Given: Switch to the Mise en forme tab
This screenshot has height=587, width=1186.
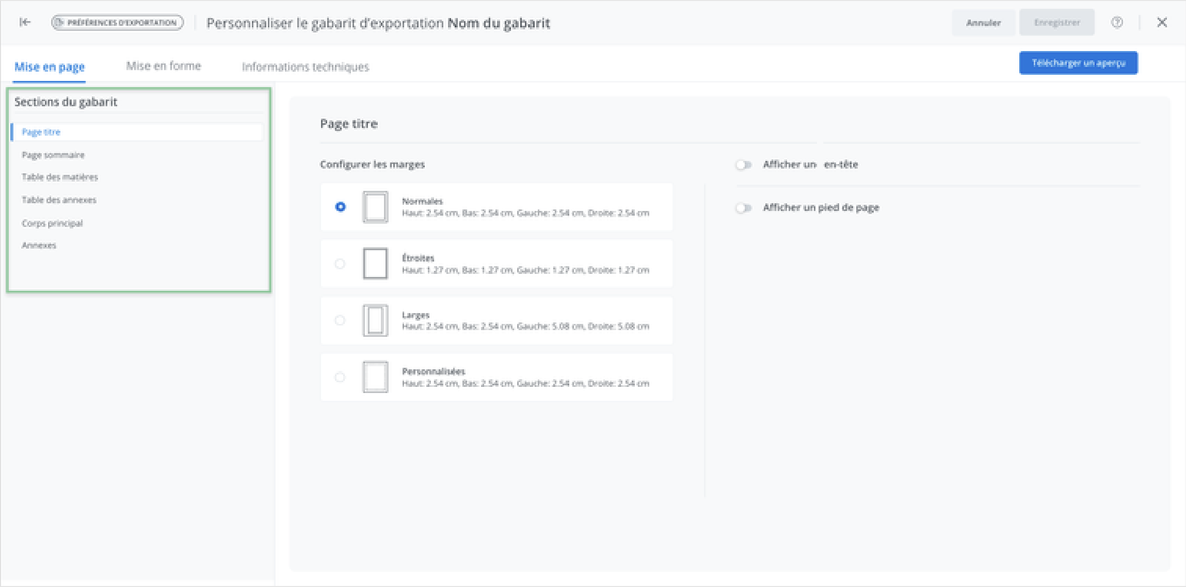Looking at the screenshot, I should point(163,66).
